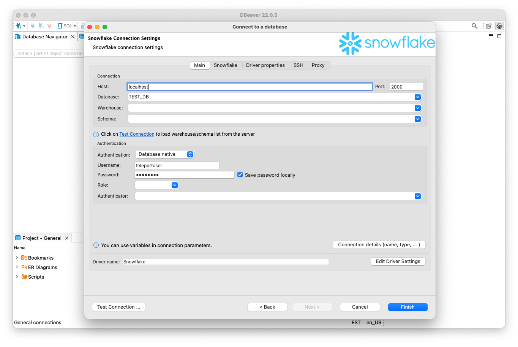Open the SQL editor toolbar button
The image size is (518, 347).
[65, 26]
